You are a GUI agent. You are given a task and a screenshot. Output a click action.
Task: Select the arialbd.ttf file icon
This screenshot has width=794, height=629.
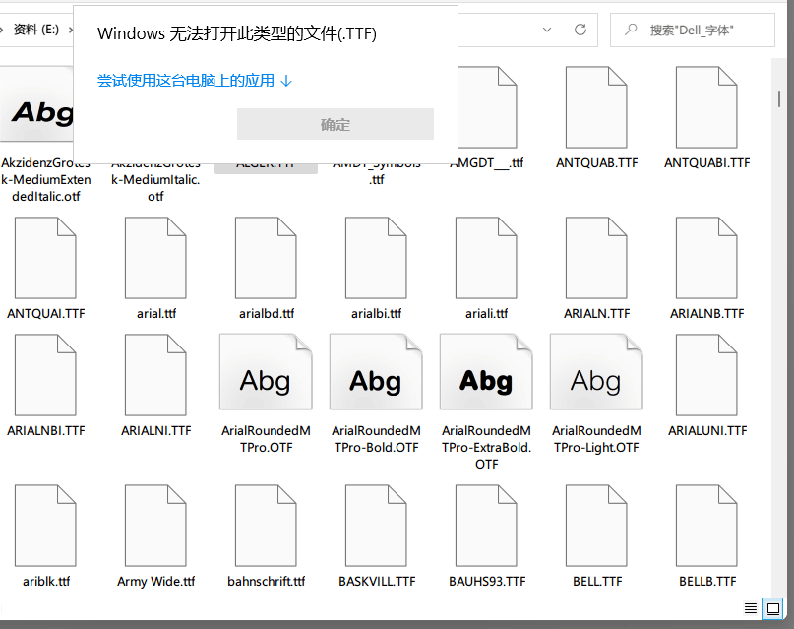[x=266, y=258]
